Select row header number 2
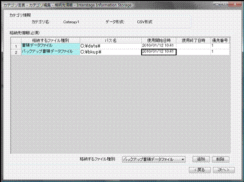This screenshot has width=244, height=182. (x=16, y=52)
